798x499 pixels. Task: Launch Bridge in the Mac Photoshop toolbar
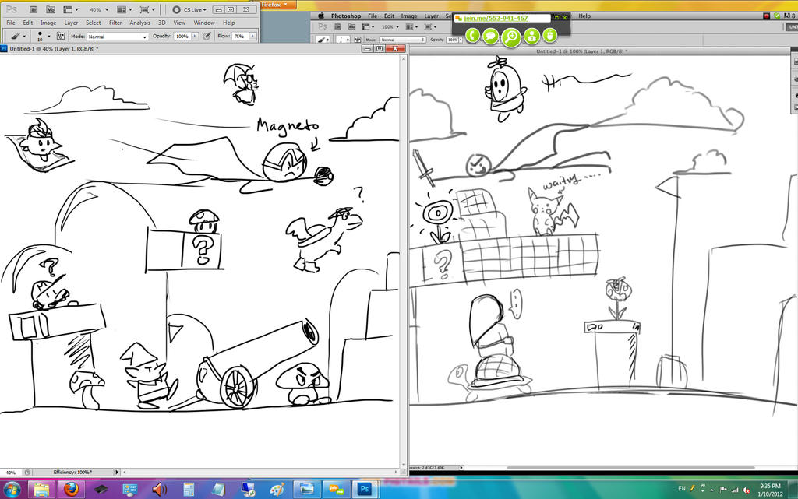(x=338, y=26)
